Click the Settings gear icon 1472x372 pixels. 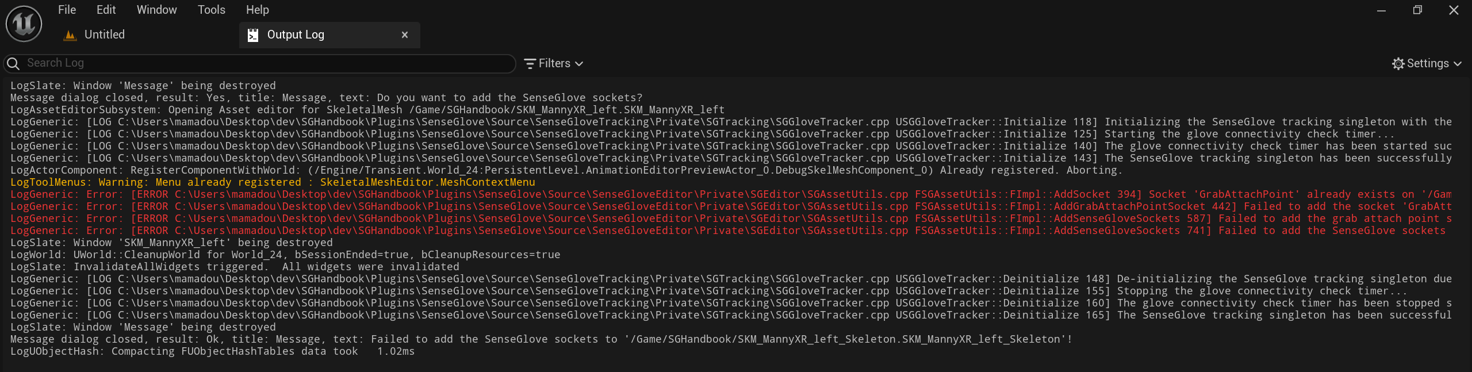coord(1399,63)
